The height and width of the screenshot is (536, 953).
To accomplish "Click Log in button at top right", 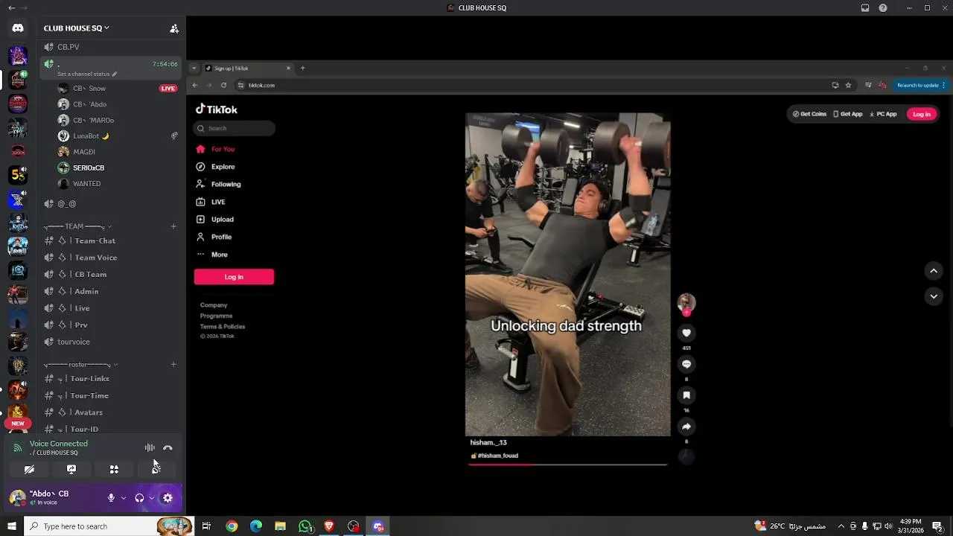I will click(x=922, y=114).
